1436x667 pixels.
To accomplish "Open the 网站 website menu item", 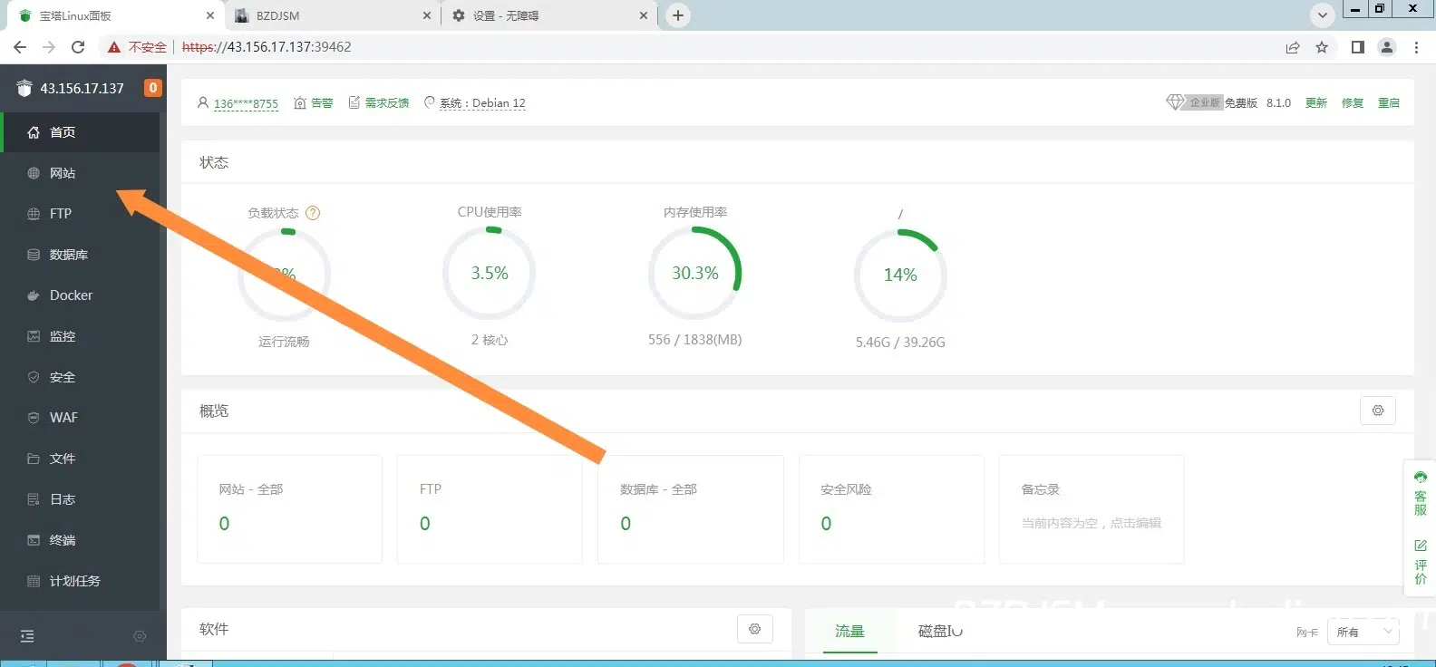I will pyautogui.click(x=80, y=173).
